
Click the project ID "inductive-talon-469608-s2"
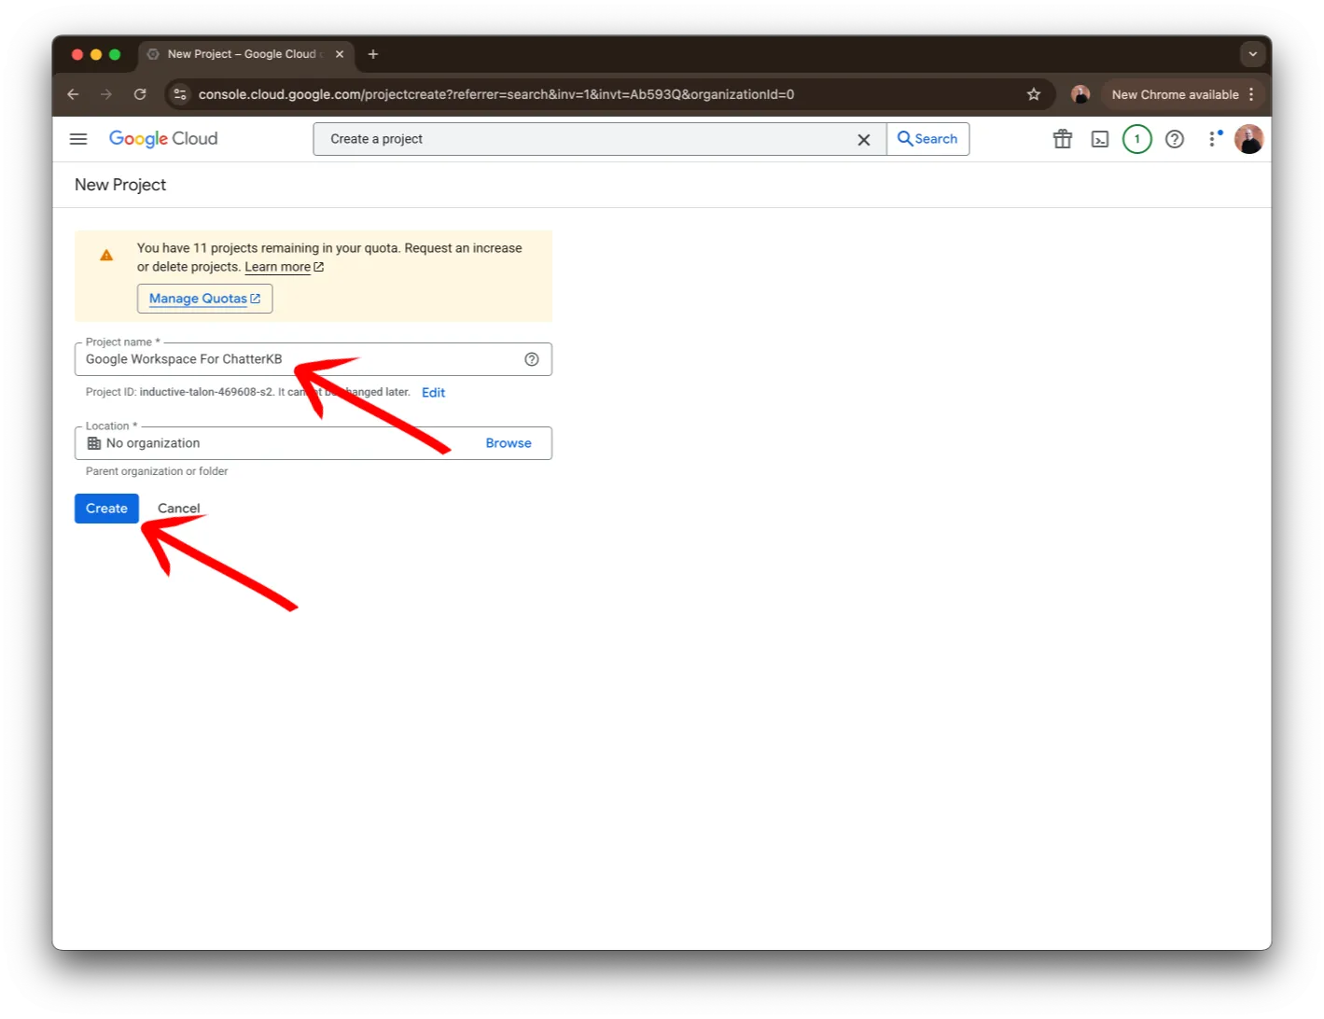tap(207, 392)
